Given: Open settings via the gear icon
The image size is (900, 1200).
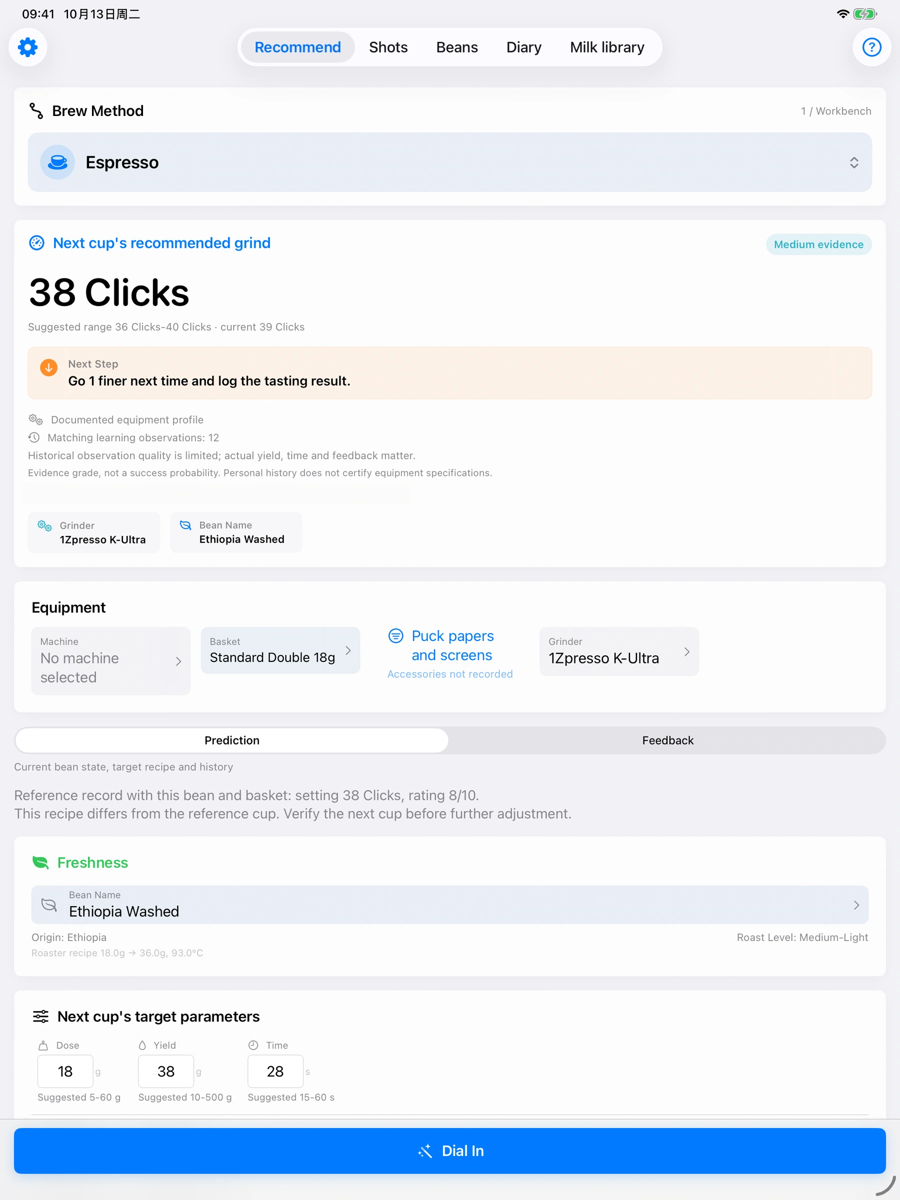Looking at the screenshot, I should tap(27, 47).
